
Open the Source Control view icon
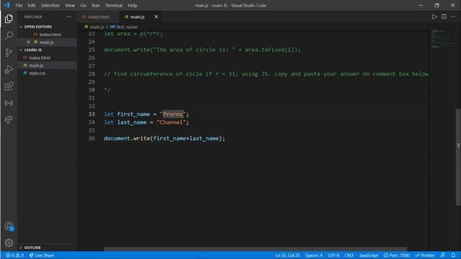(x=9, y=53)
